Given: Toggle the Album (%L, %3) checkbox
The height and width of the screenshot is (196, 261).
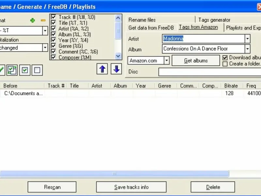Looking at the screenshot, I should (53, 34).
